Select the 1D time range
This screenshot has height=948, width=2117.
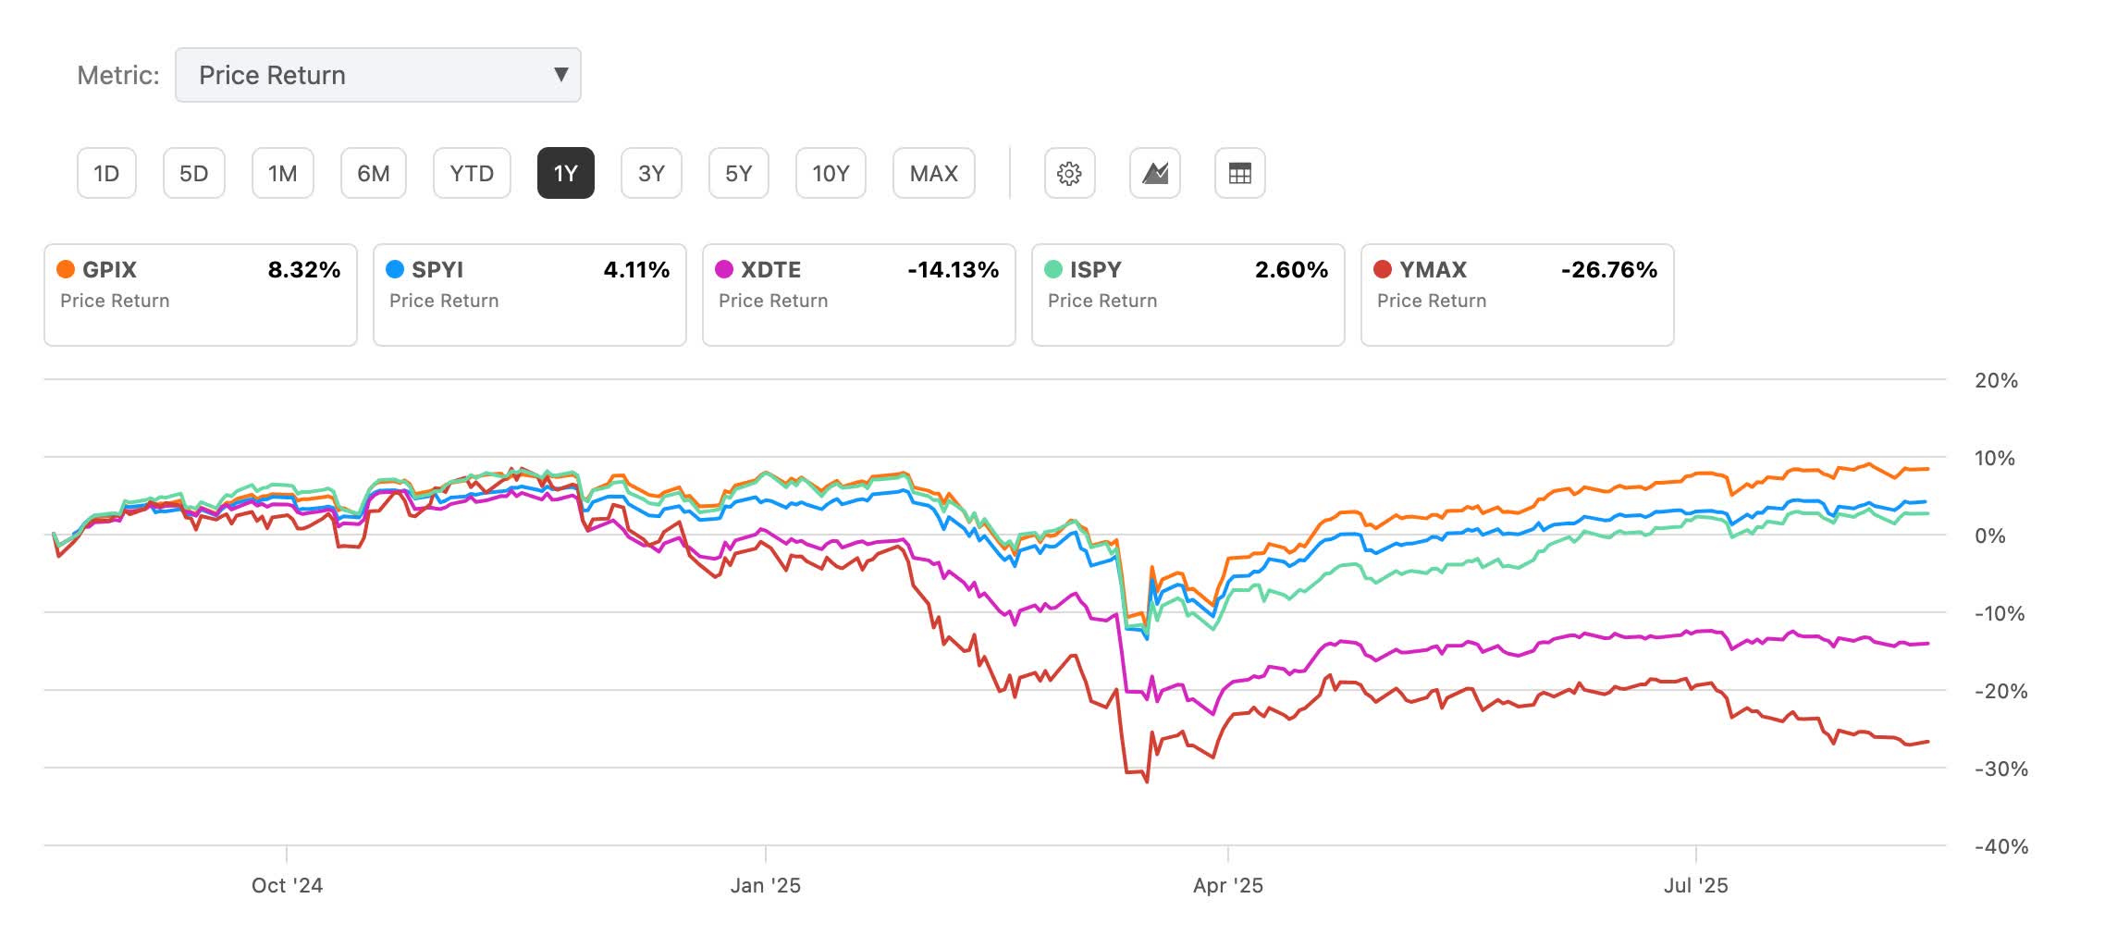[x=106, y=173]
